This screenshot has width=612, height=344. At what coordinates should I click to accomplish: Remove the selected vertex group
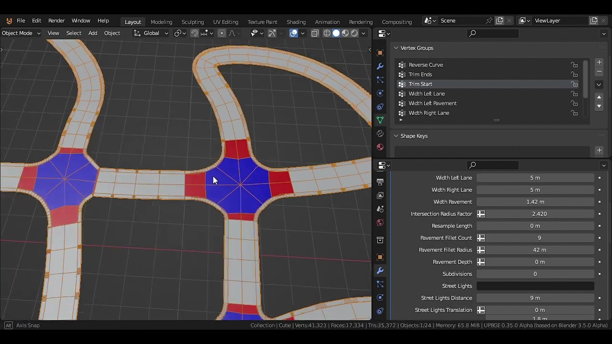coord(599,71)
